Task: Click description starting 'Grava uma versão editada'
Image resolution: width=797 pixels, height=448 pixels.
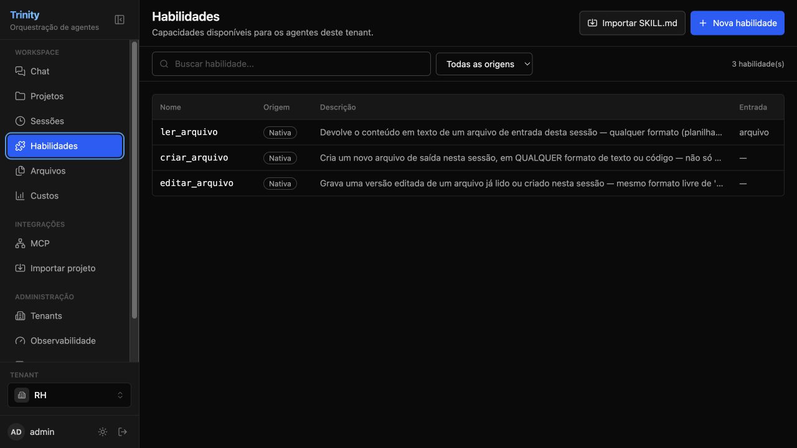Action: point(522,183)
